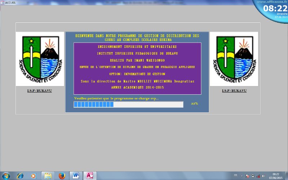Click the blue loading progress bar
288x180 pixels.
(129, 104)
